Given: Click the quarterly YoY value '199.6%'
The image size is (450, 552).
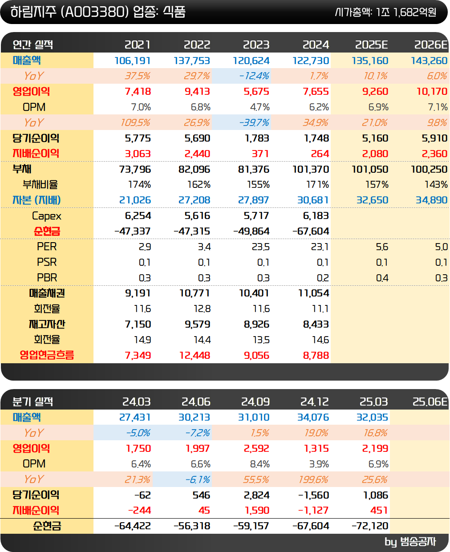Looking at the screenshot, I should (x=314, y=480).
